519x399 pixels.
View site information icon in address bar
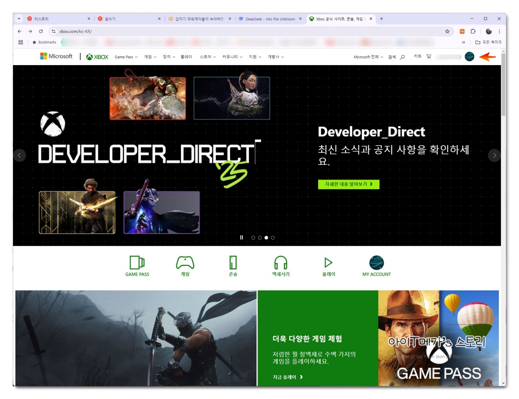point(54,31)
